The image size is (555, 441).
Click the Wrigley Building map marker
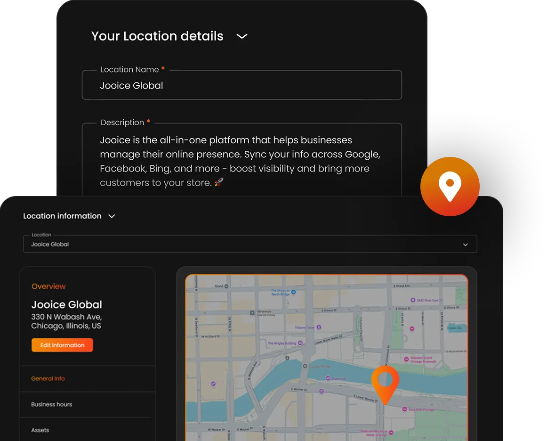300,343
